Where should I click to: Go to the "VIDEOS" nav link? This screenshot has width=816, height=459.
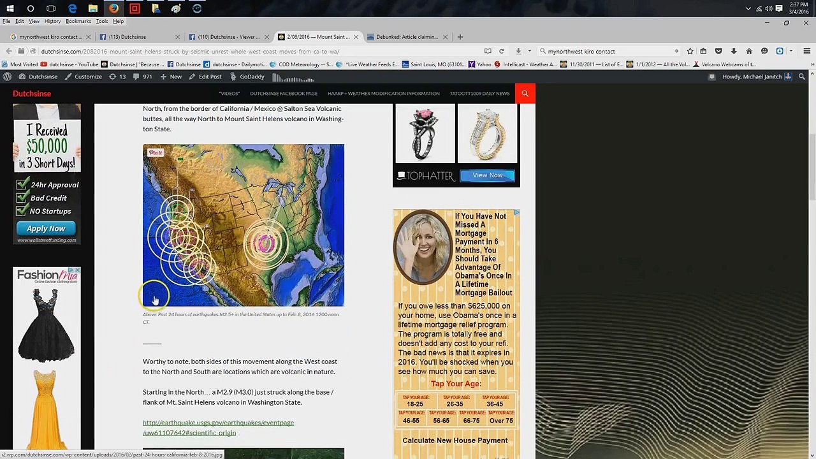tap(229, 94)
